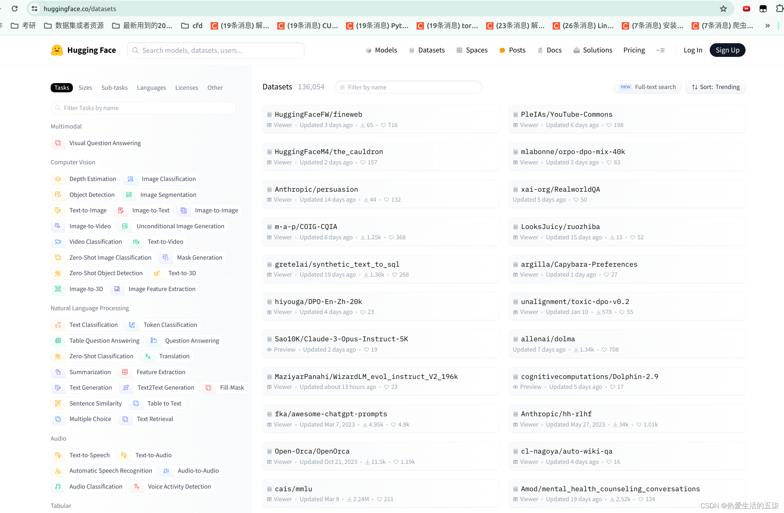Toggle the Fill-Mask task filter
Viewport: 784px width, 513px height.
pyautogui.click(x=225, y=387)
